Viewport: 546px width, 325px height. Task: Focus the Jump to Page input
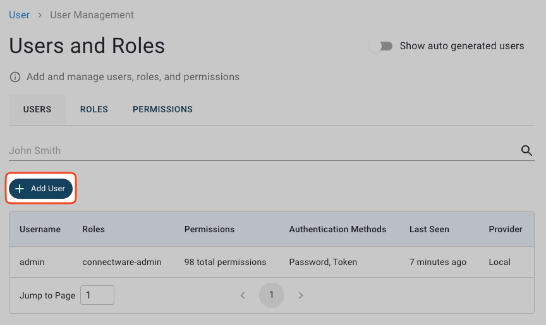click(x=97, y=295)
